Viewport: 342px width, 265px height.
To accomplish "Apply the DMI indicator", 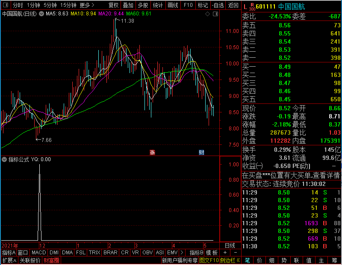I will pos(54,253).
